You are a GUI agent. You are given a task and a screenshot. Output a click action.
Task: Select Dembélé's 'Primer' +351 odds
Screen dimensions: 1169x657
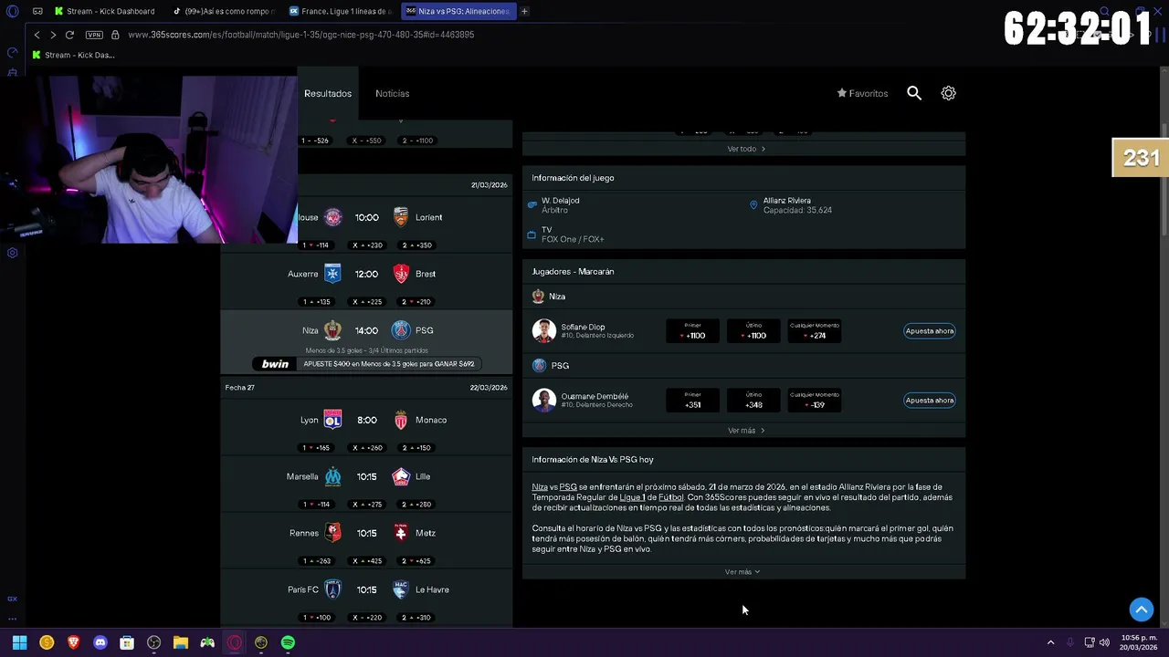[x=692, y=401]
